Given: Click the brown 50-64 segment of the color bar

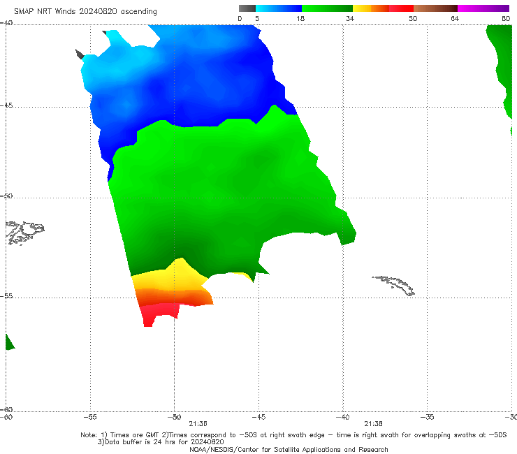Looking at the screenshot, I should point(435,8).
